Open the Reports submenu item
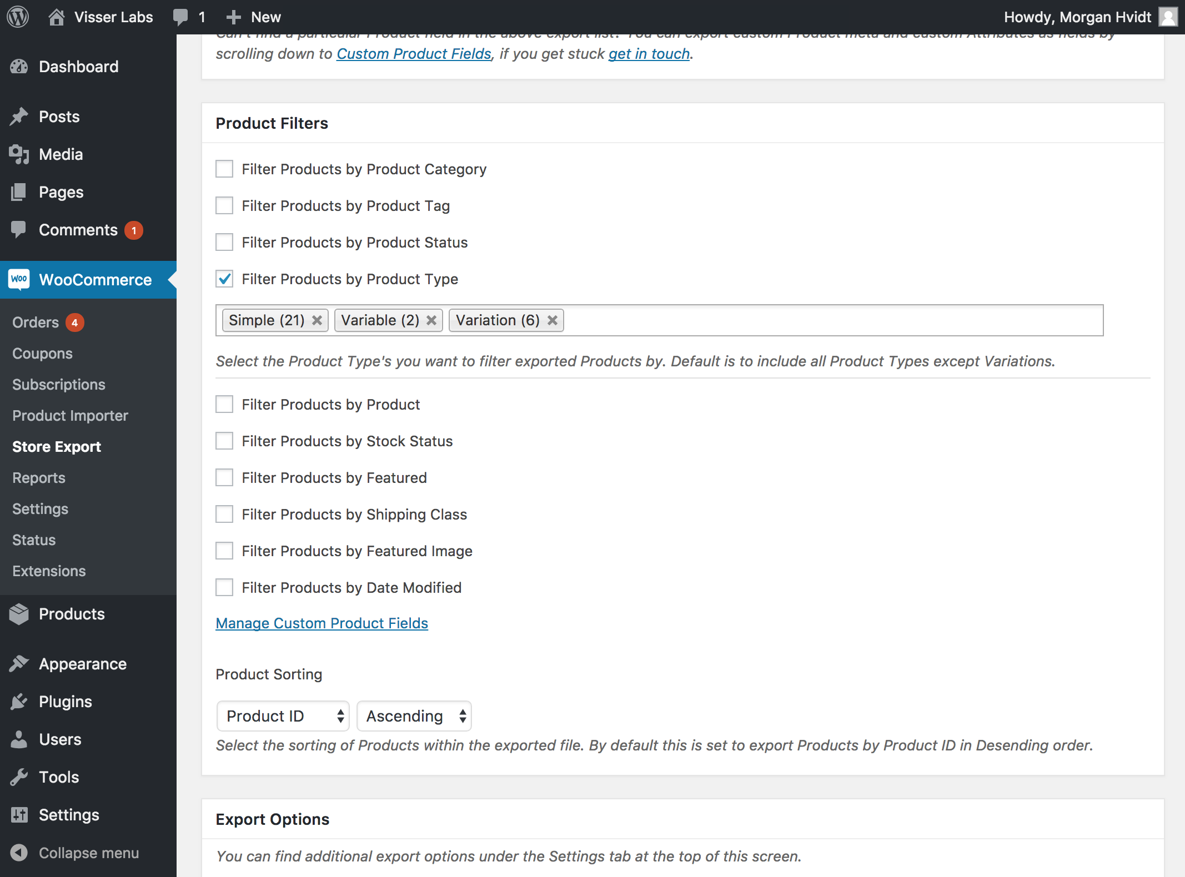 point(39,478)
